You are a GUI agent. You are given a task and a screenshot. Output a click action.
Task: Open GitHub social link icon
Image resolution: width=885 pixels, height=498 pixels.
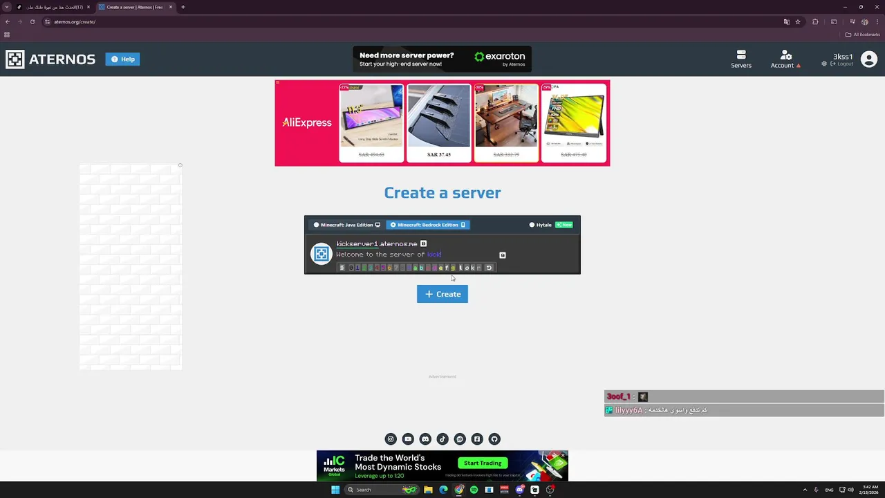pyautogui.click(x=494, y=439)
